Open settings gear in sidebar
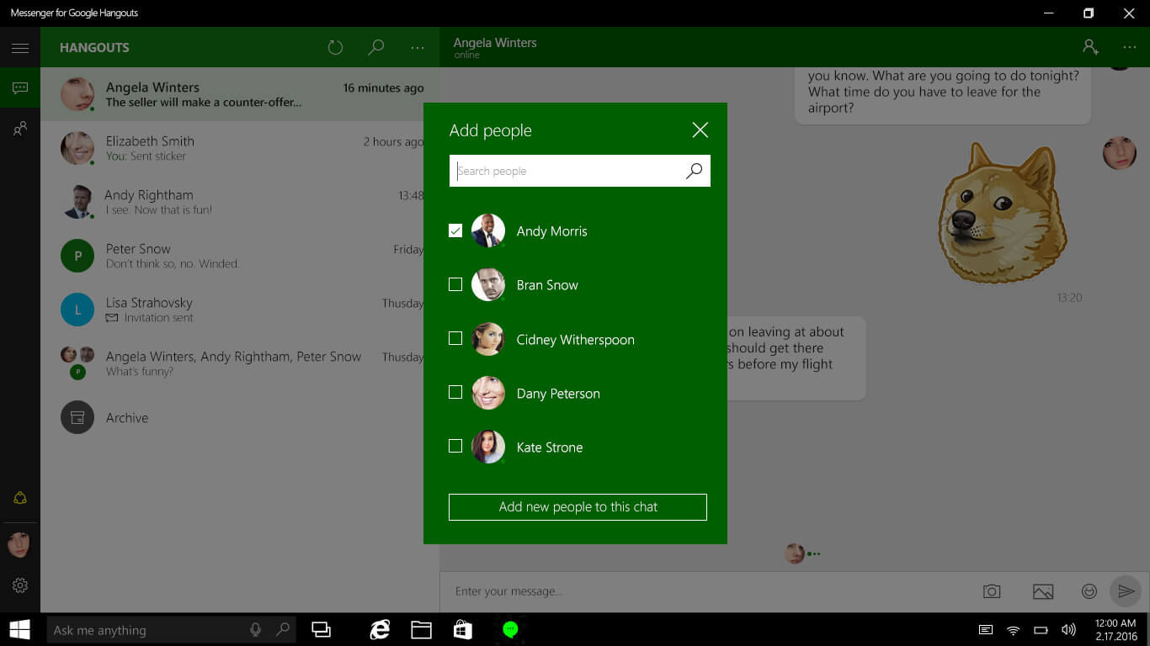Screen dimensions: 1150x646 pos(20,585)
